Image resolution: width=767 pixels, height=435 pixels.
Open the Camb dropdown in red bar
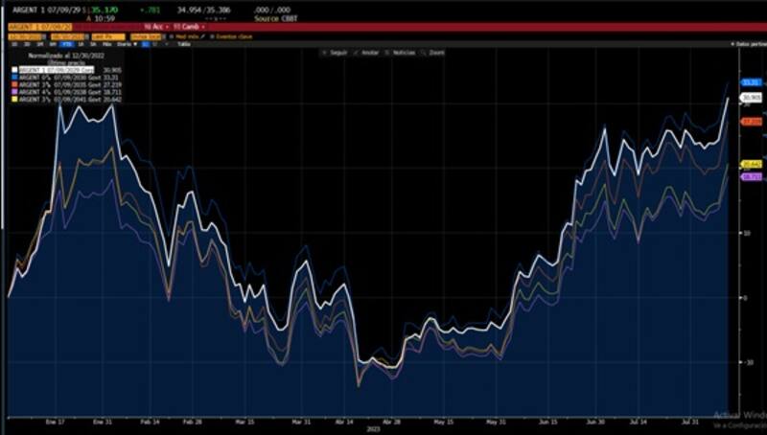[182, 27]
